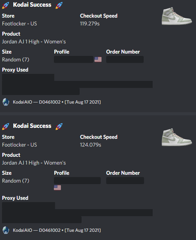Reveal the hidden Proxy Used text in the second embed
The width and height of the screenshot is (196, 240).
pyautogui.click(x=77, y=213)
